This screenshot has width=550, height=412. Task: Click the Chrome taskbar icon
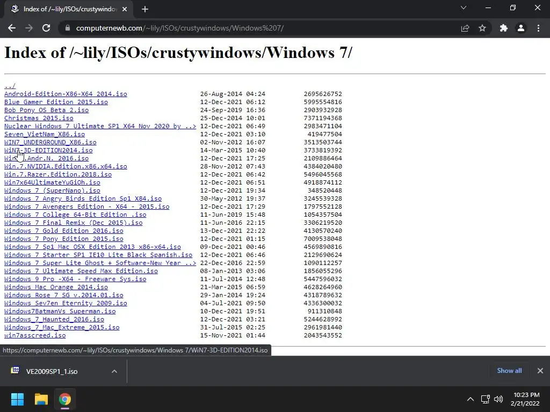click(x=65, y=399)
